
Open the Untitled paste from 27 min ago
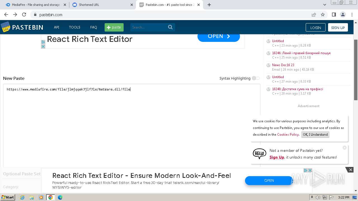[278, 77]
